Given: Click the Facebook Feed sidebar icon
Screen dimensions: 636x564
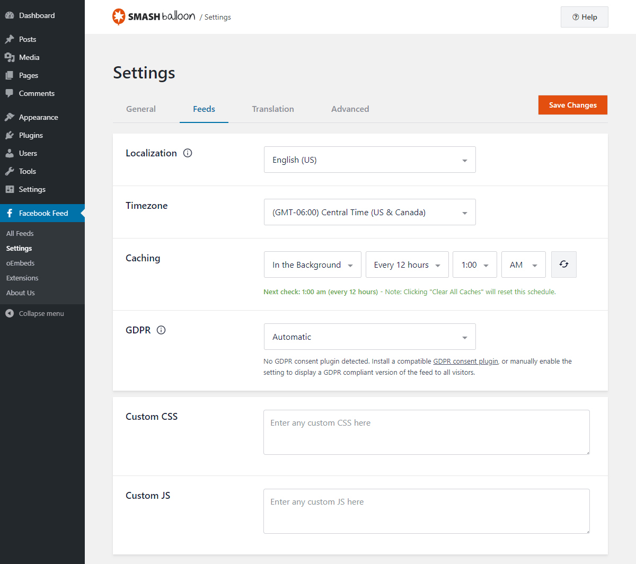Looking at the screenshot, I should [10, 213].
